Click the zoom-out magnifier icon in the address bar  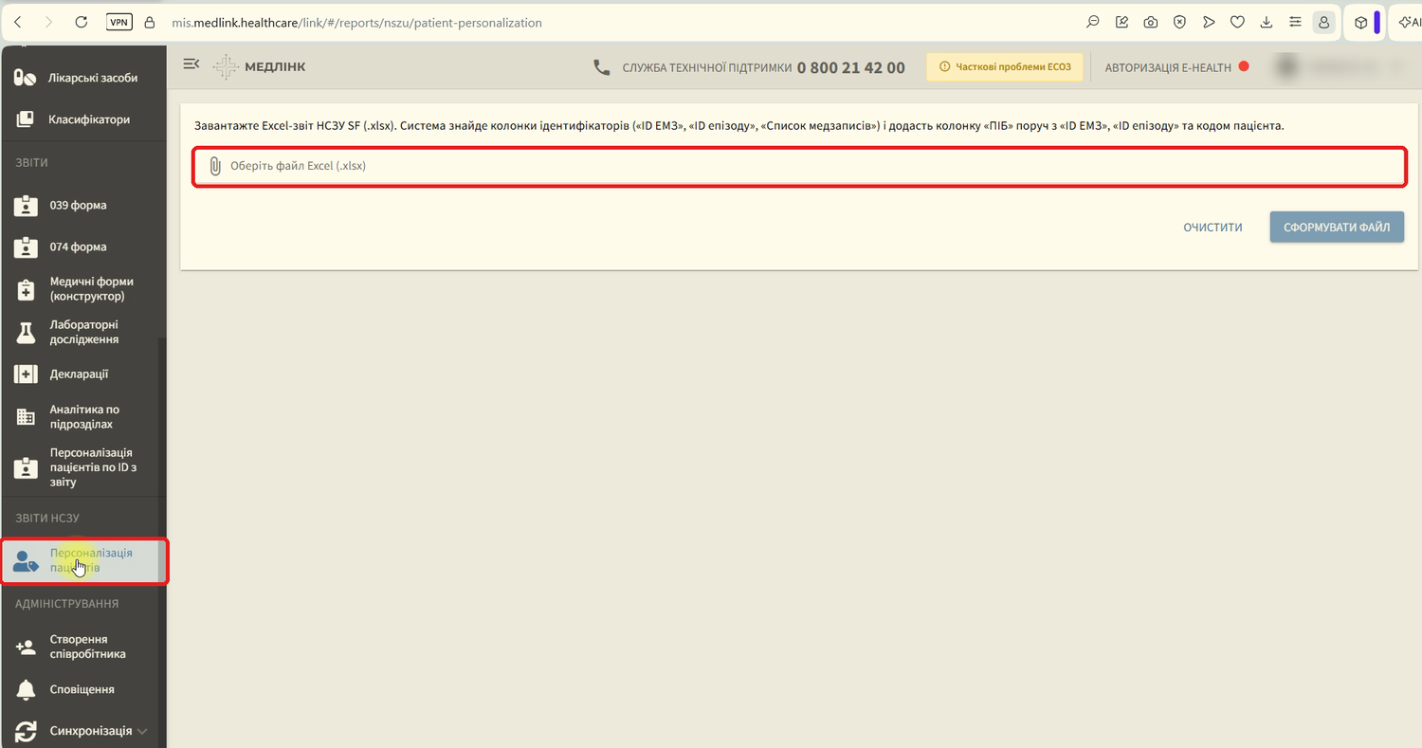(x=1093, y=22)
